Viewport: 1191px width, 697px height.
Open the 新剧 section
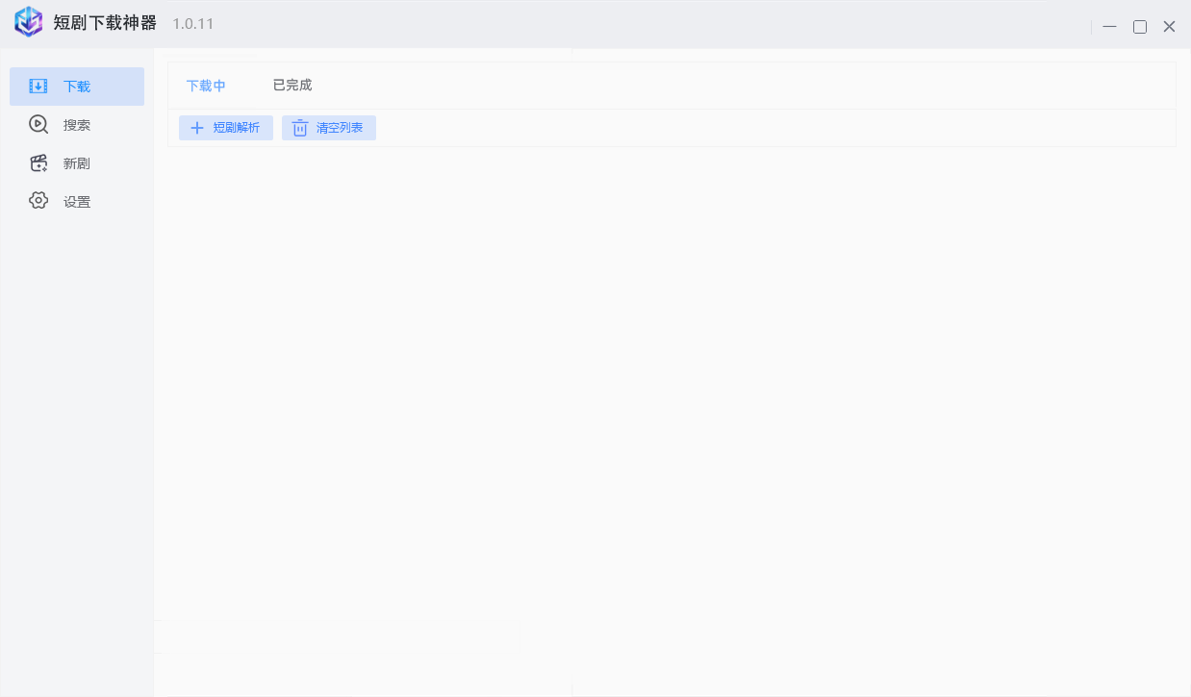pyautogui.click(x=77, y=163)
